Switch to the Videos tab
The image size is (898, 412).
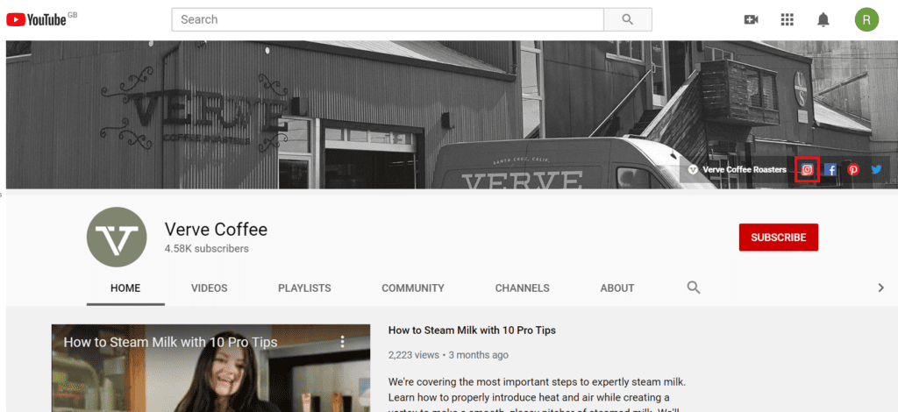pos(209,288)
